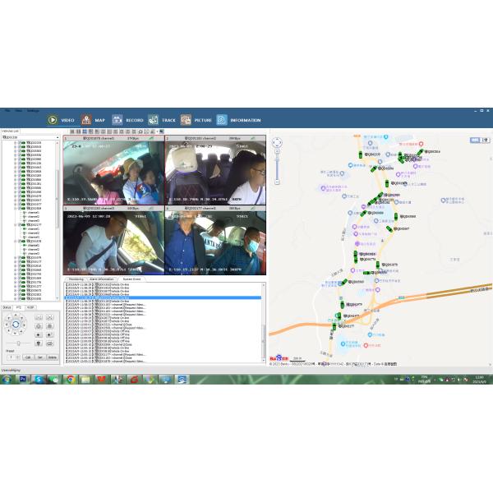Viewport: 493px width, 493px height.
Task: Open the VIDEO view icon
Action: pos(53,120)
